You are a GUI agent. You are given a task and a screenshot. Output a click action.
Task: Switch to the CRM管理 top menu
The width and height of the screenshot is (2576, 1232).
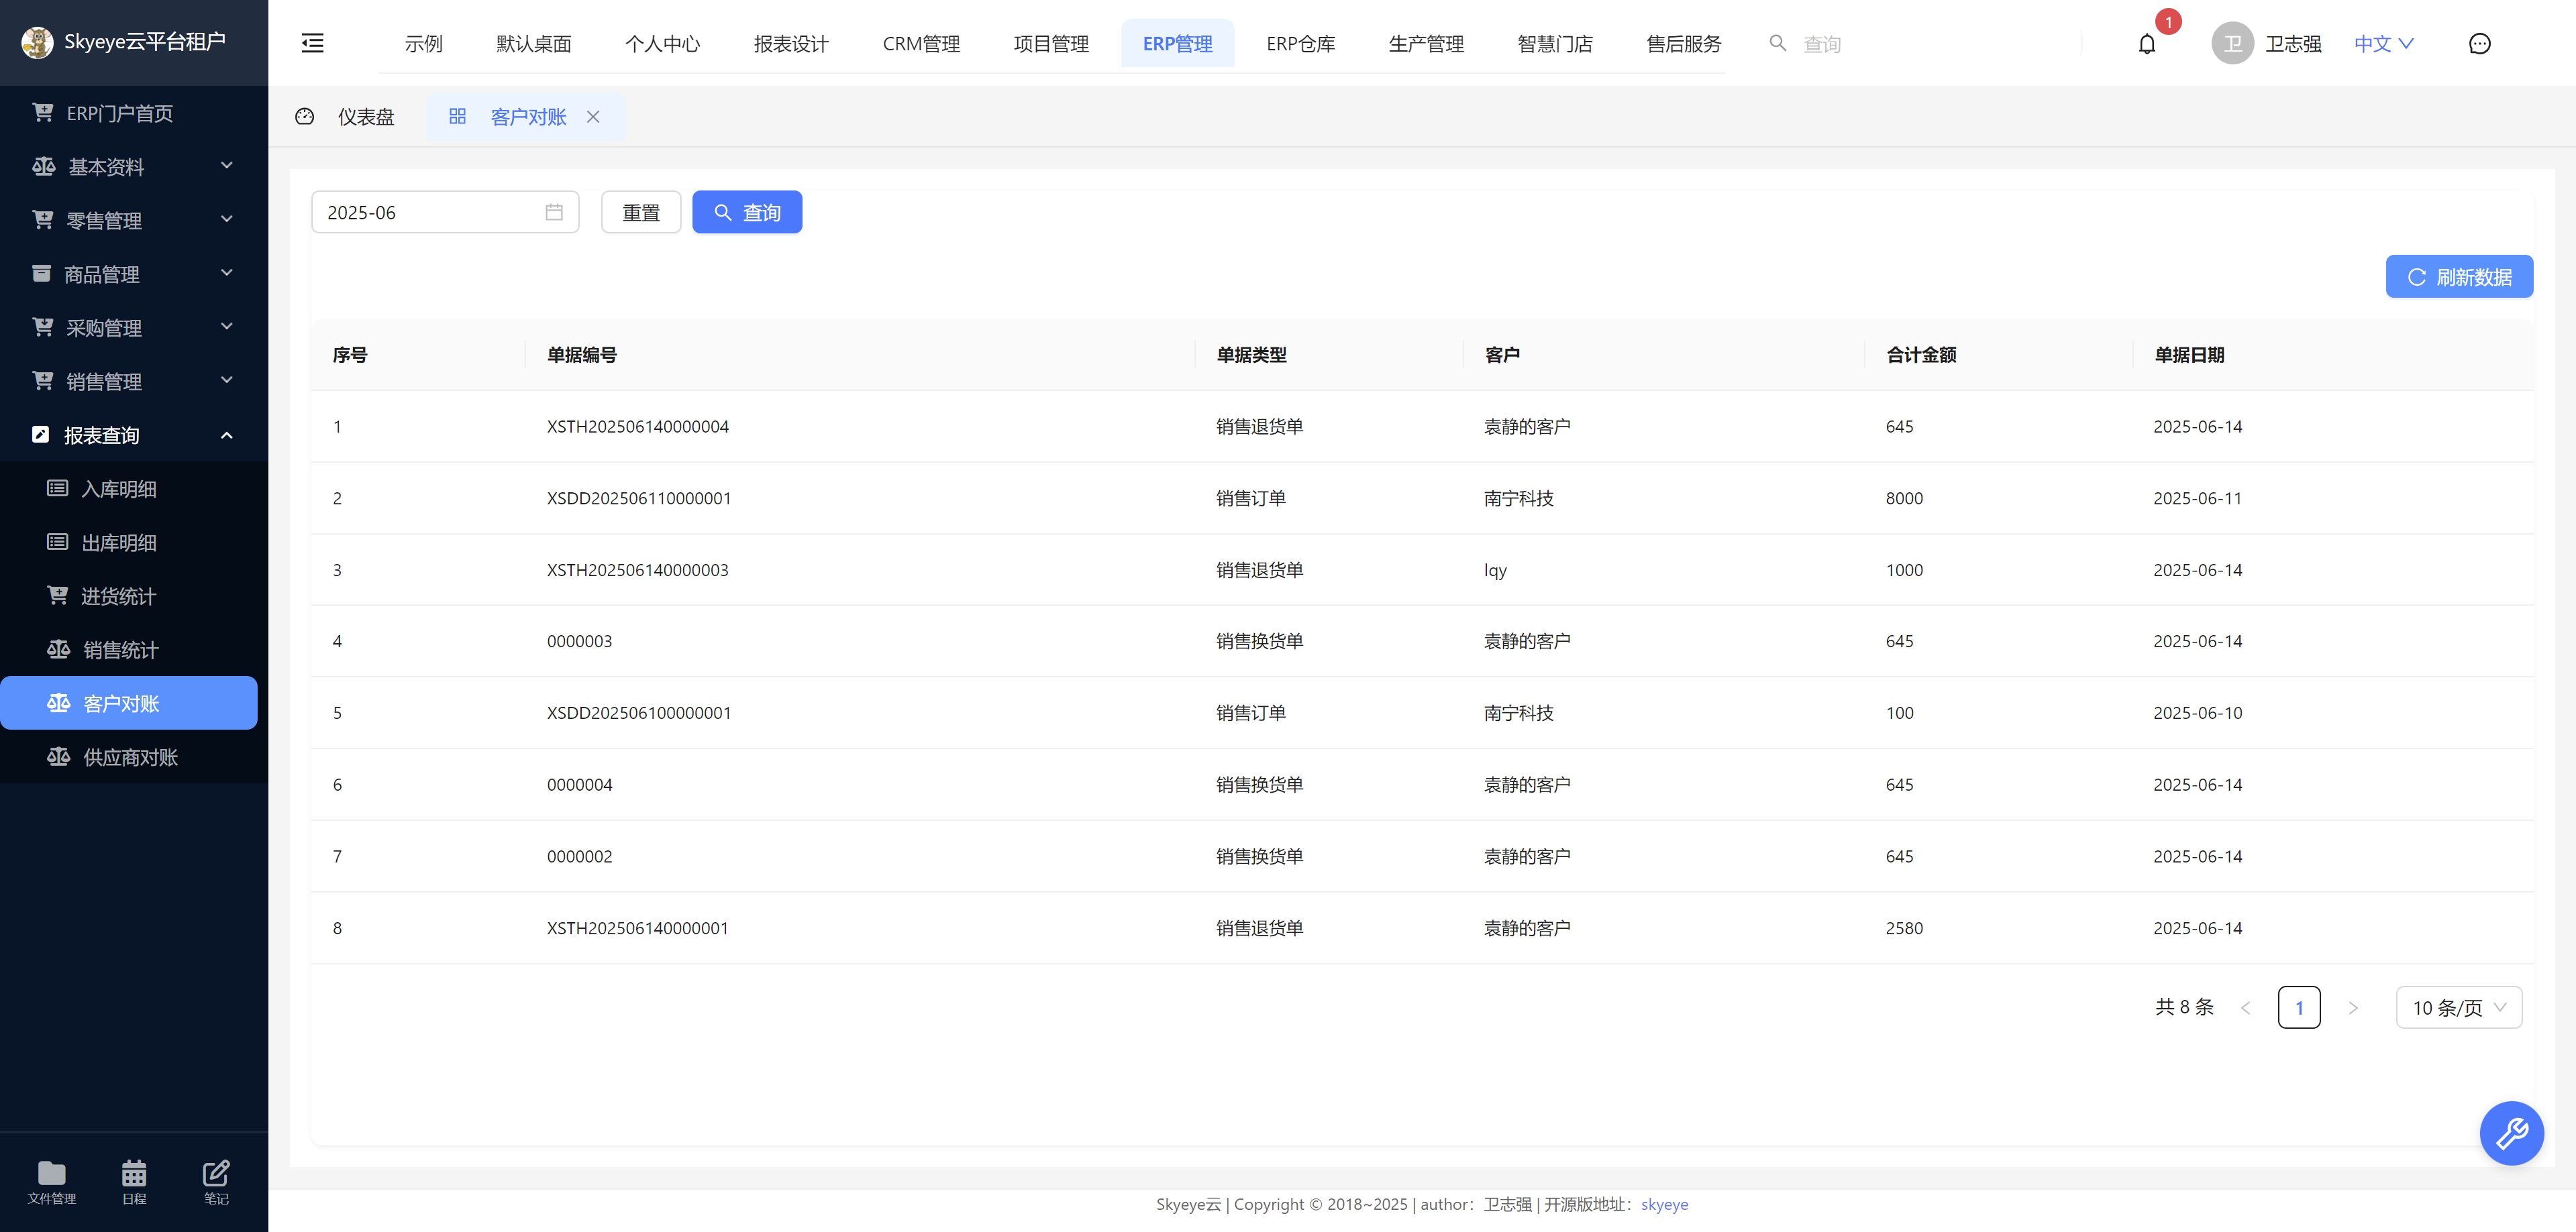click(921, 44)
